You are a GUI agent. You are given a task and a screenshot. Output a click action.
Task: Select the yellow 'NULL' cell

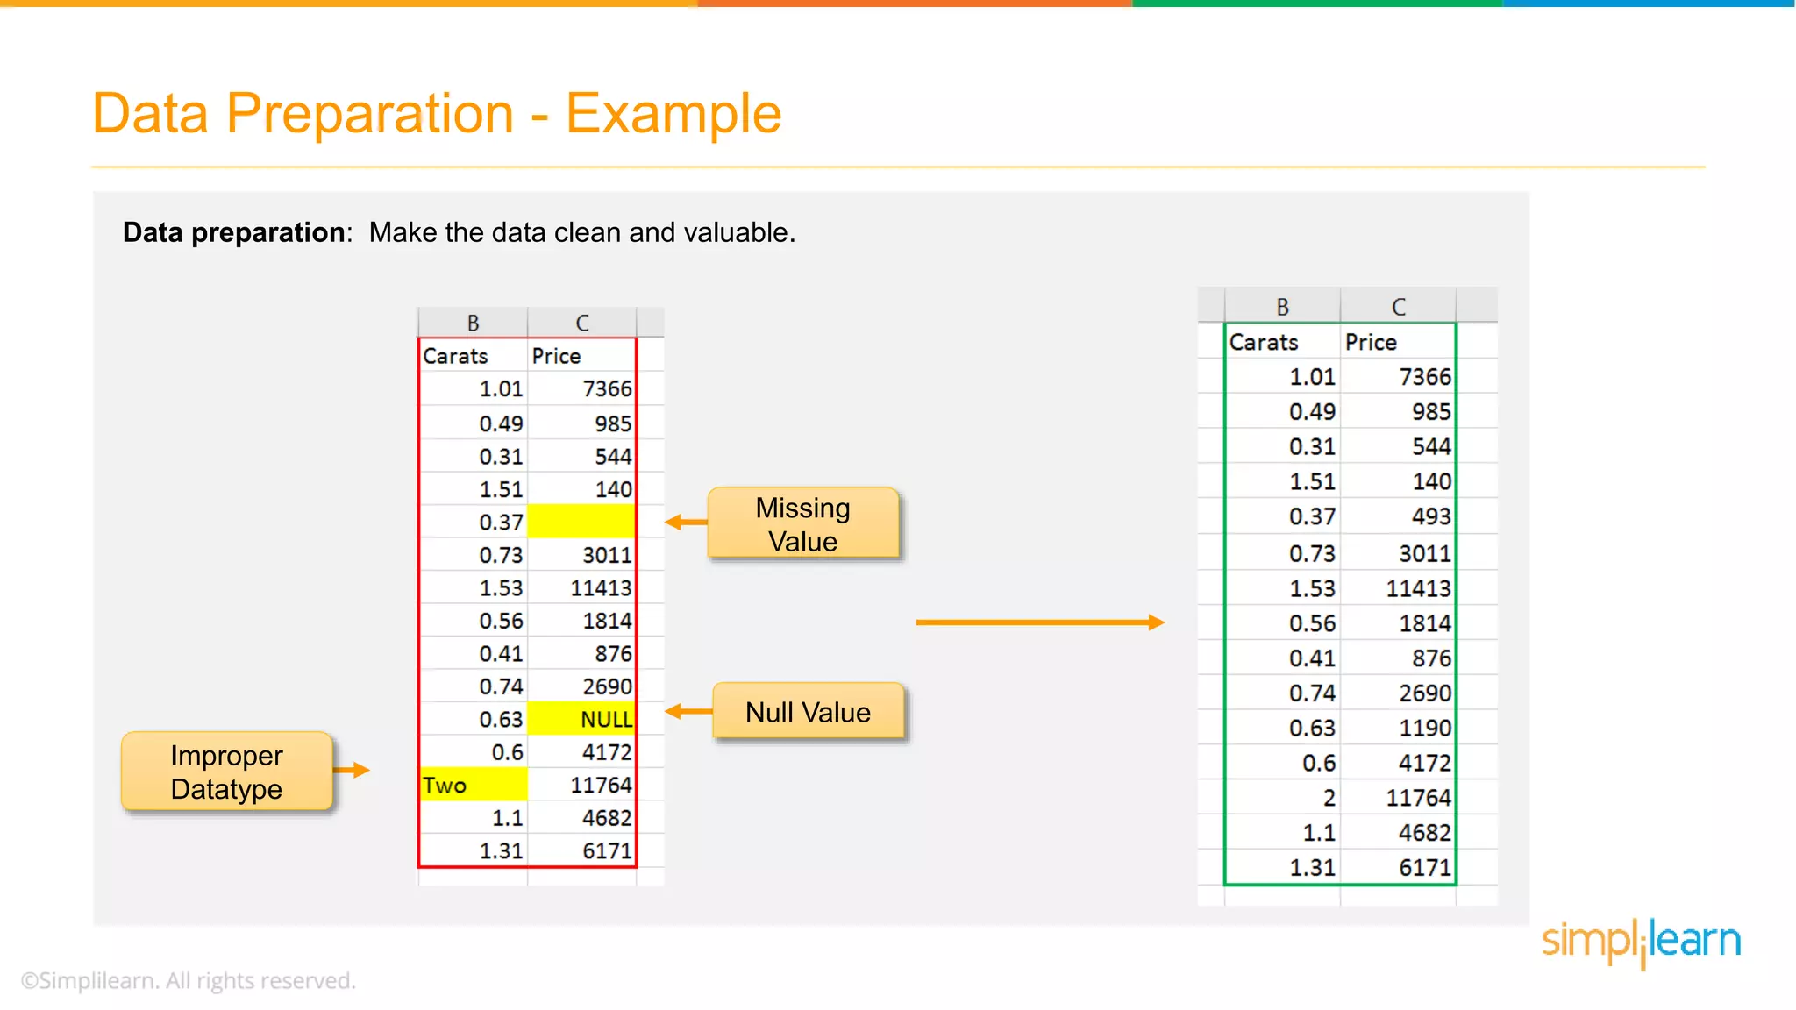pyautogui.click(x=581, y=719)
